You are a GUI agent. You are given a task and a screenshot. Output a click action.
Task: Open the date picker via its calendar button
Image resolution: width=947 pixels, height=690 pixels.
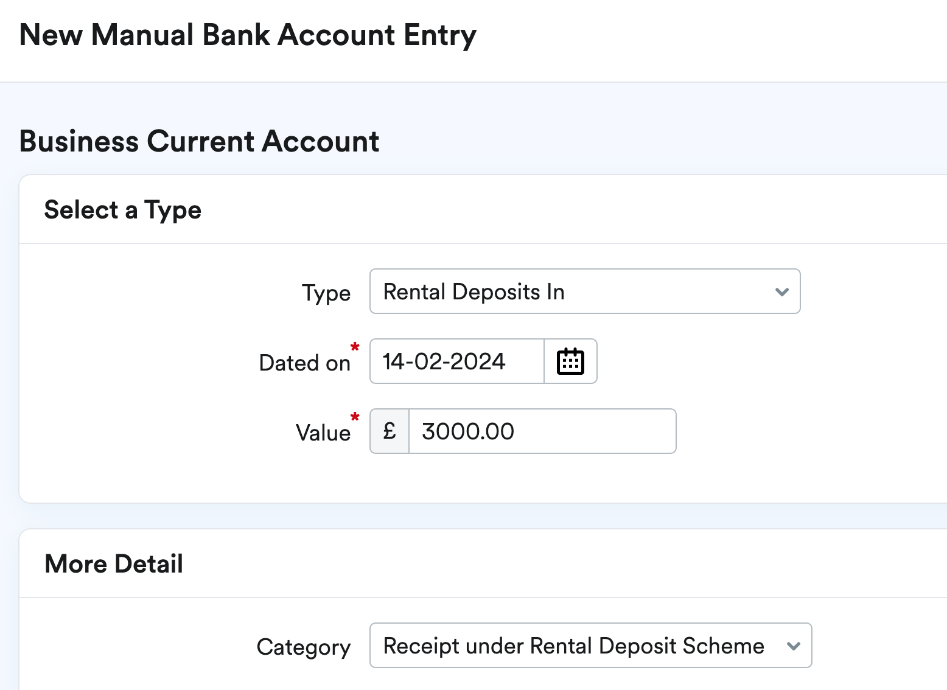(x=570, y=361)
